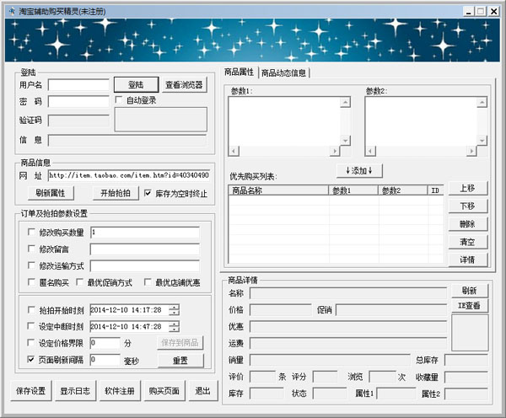Open the 查看浏览器 browser view button
506x418 pixels.
pyautogui.click(x=184, y=85)
